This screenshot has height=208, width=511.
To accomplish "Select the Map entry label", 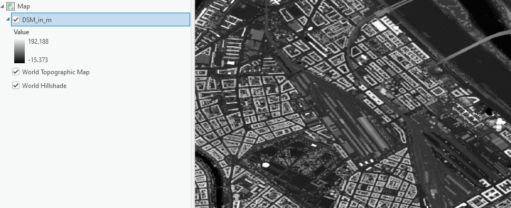I will 24,6.
